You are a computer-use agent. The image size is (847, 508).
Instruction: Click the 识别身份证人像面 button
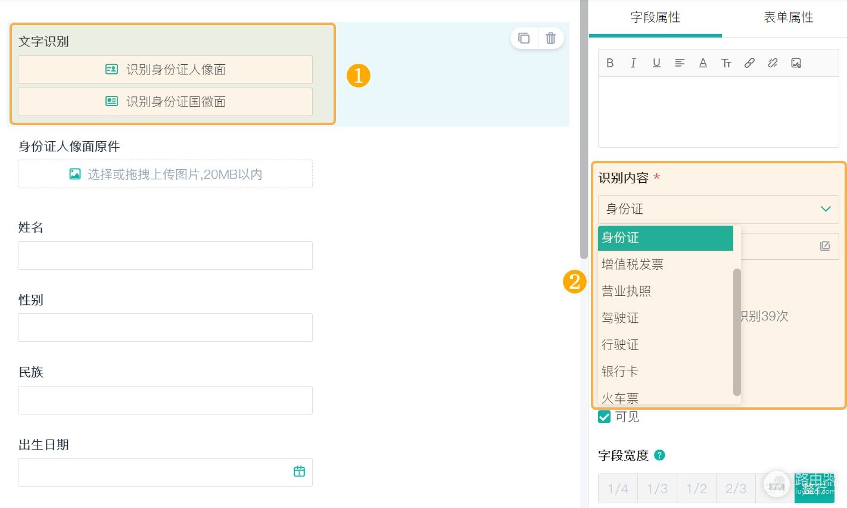coord(165,70)
